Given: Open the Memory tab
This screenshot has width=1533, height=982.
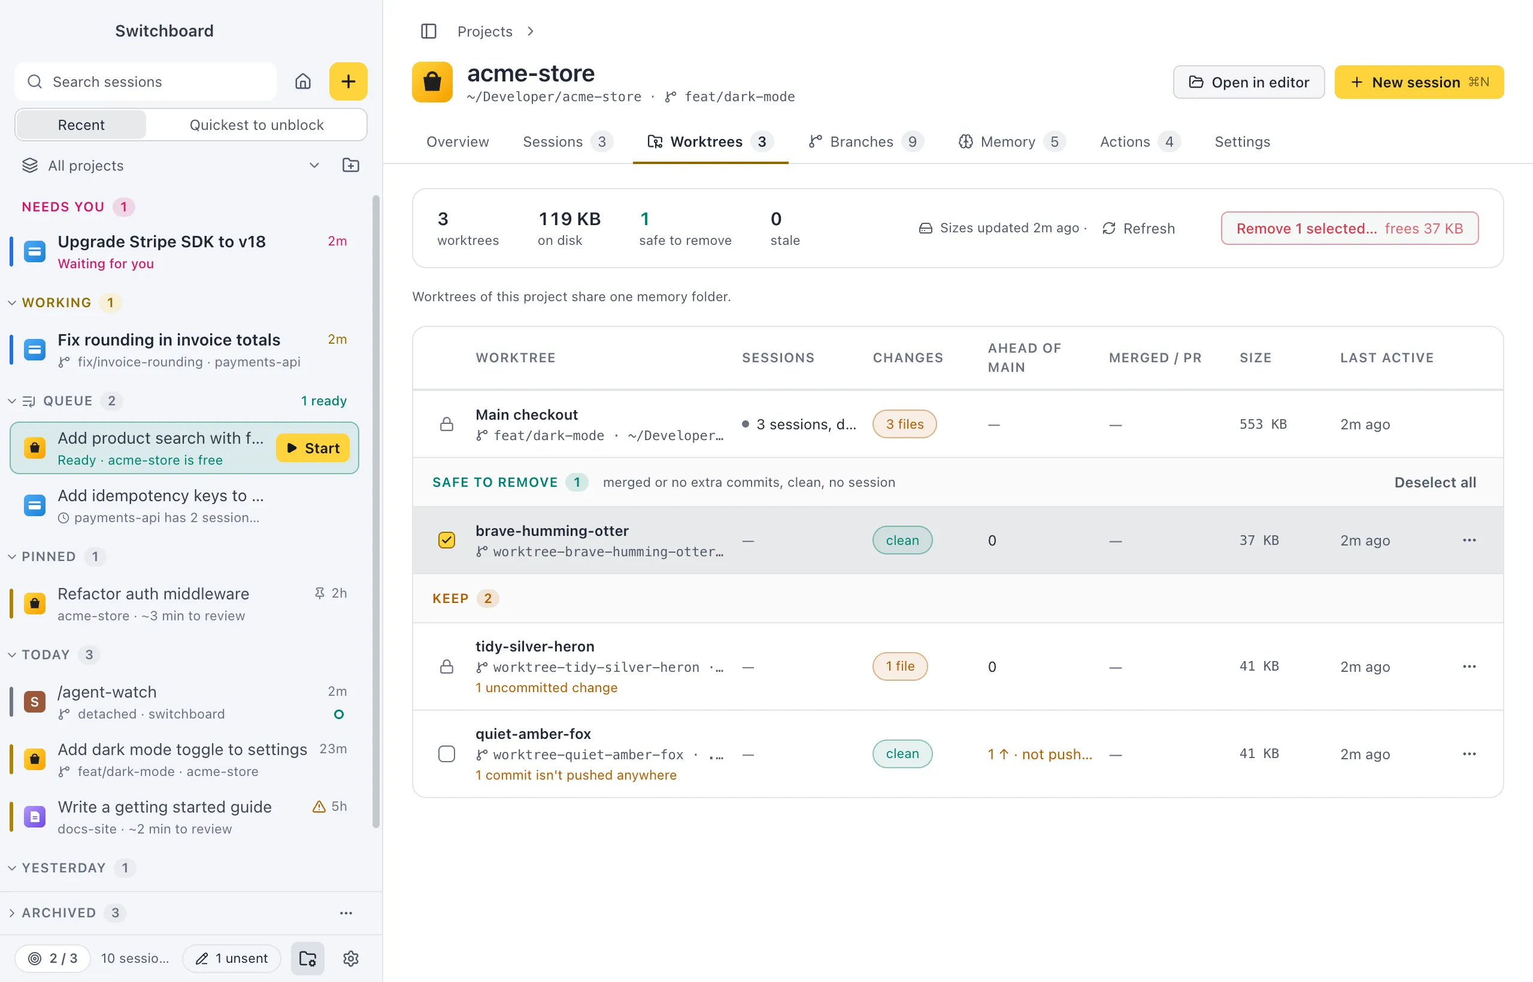Looking at the screenshot, I should click(1011, 141).
